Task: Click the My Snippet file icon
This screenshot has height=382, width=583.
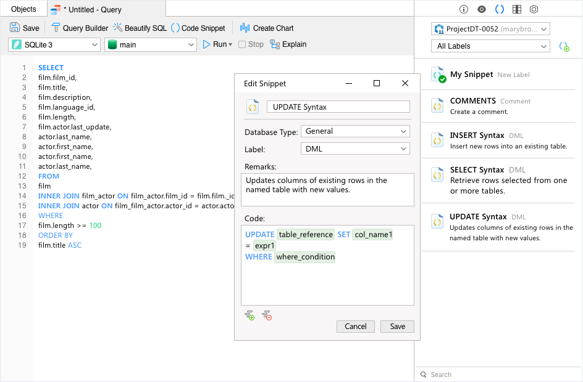Action: [x=438, y=74]
